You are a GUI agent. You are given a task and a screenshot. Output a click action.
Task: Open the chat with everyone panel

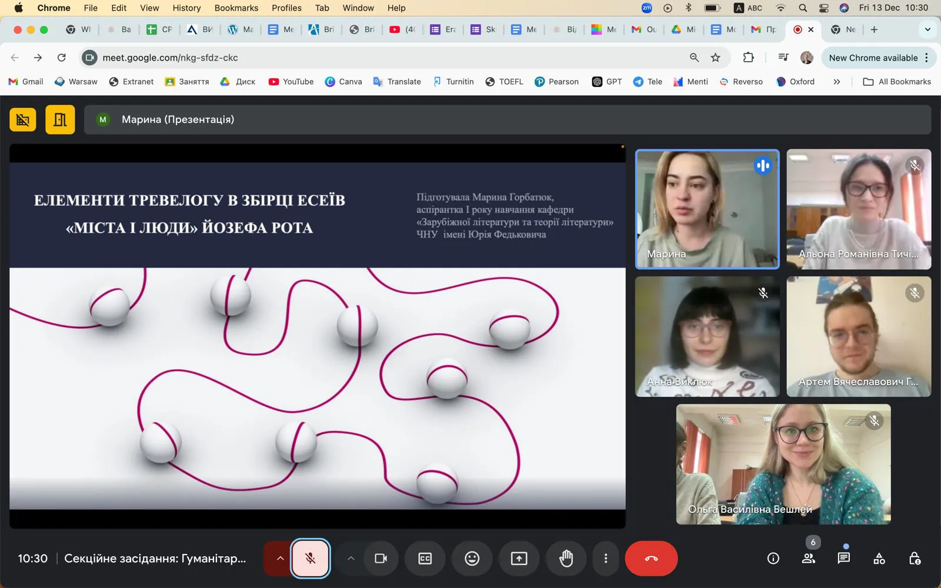pyautogui.click(x=843, y=559)
